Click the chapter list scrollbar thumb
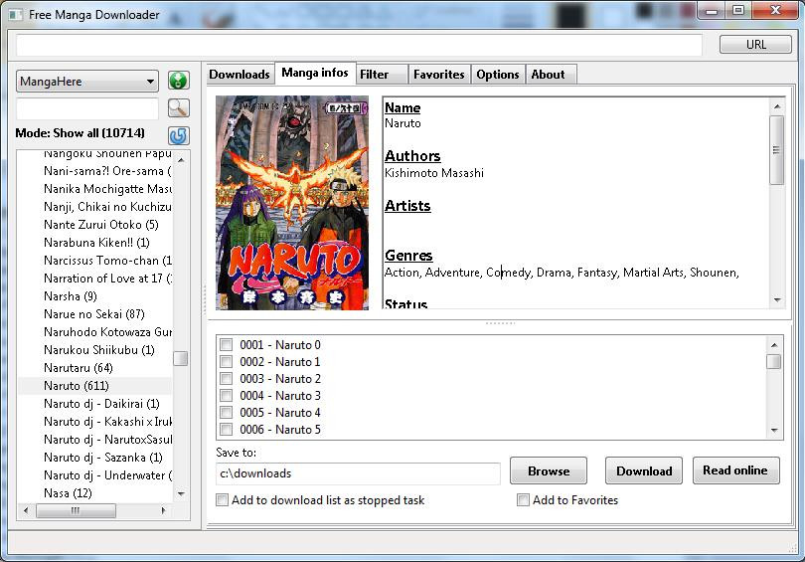Image resolution: width=805 pixels, height=562 pixels. point(773,362)
